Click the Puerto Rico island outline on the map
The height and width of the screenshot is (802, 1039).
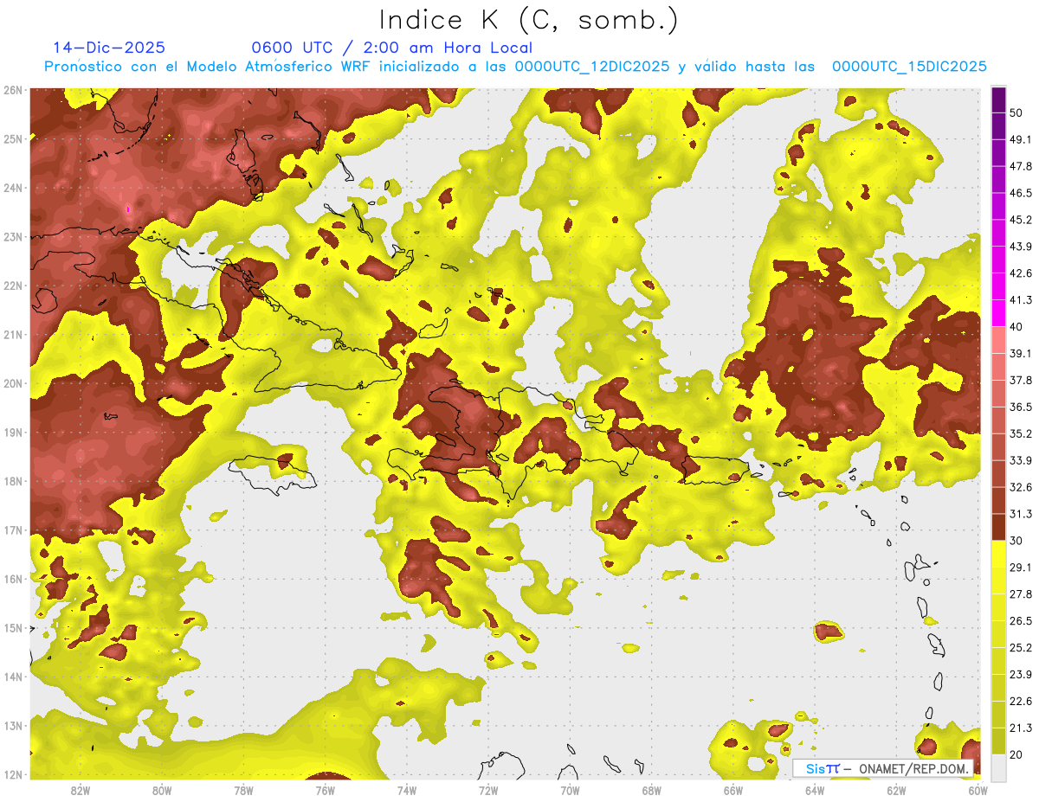coord(715,471)
